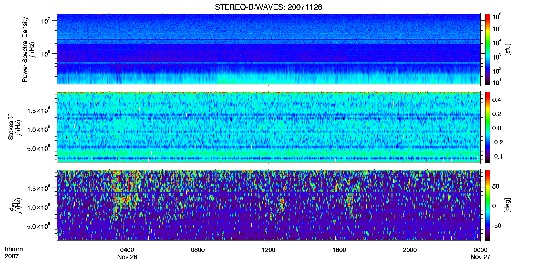Click the Nov 26 date label
Viewport: 537px width, 276px height.
(x=127, y=257)
